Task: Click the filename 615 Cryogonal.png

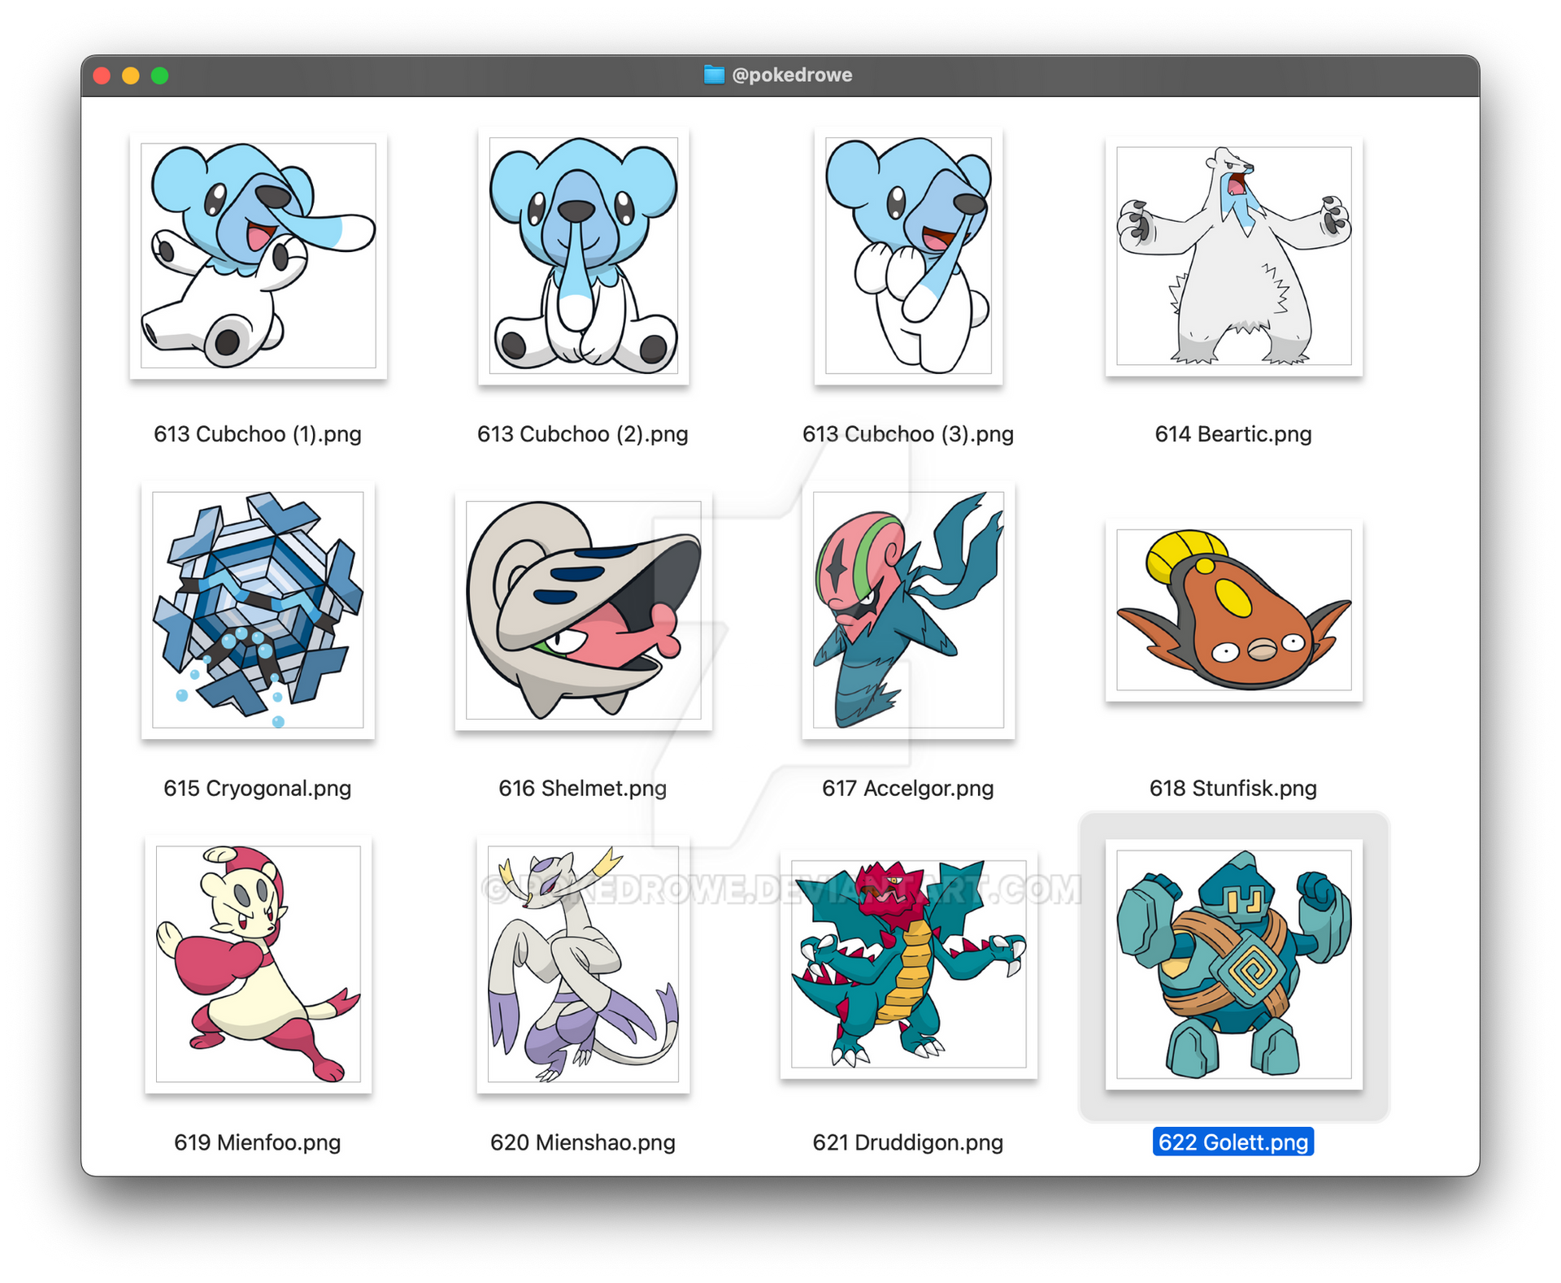Action: coord(258,788)
